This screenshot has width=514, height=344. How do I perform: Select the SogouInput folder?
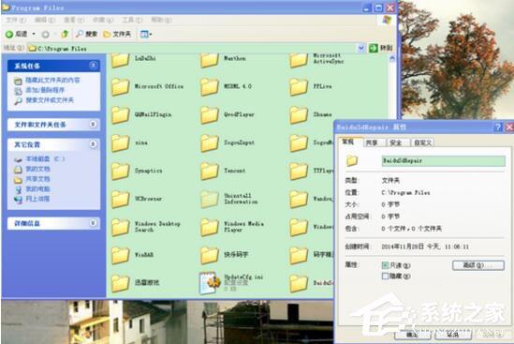coord(228,143)
